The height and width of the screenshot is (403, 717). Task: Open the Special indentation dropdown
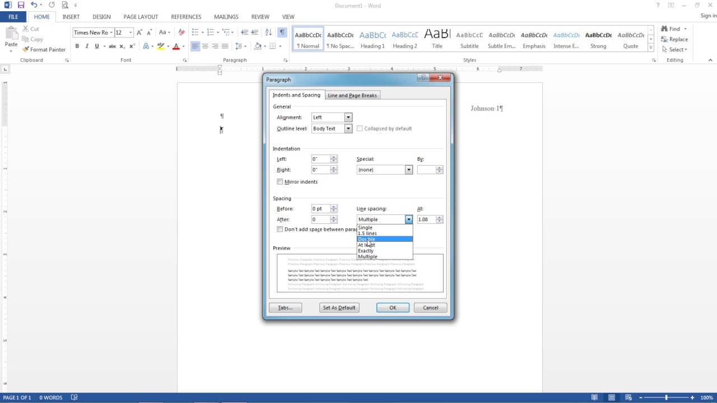click(409, 170)
